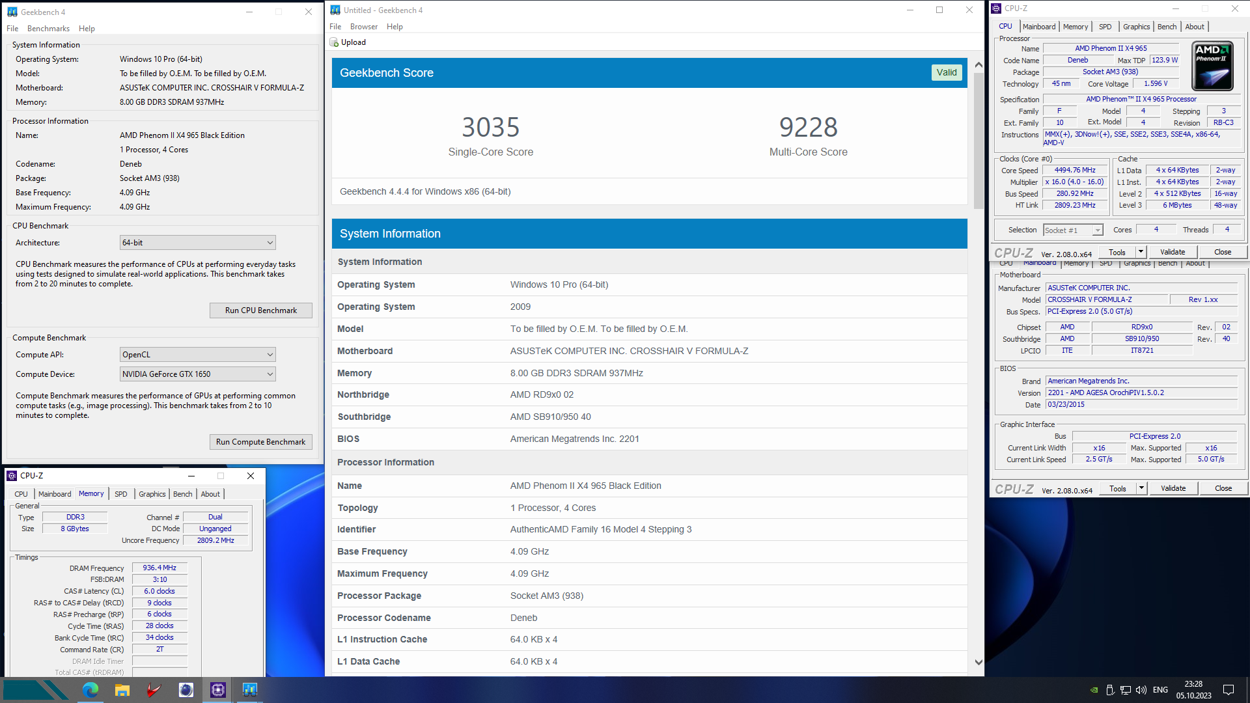Viewport: 1250px width, 703px height.
Task: Switch to the Bench tab in the Processor CPU-Z window
Action: point(1167,27)
